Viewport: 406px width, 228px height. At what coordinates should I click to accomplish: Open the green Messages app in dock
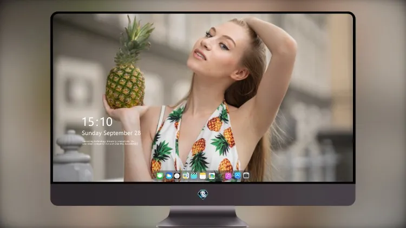click(160, 176)
